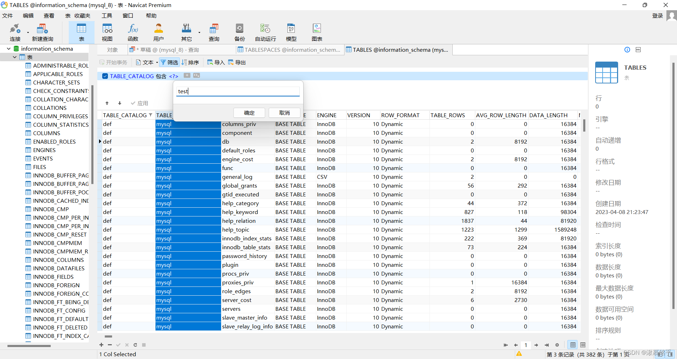This screenshot has width=677, height=359.
Task: Open the 图表 charts section
Action: point(317,32)
